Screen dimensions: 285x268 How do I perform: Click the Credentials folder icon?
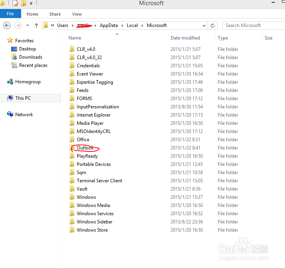pyautogui.click(x=72, y=66)
